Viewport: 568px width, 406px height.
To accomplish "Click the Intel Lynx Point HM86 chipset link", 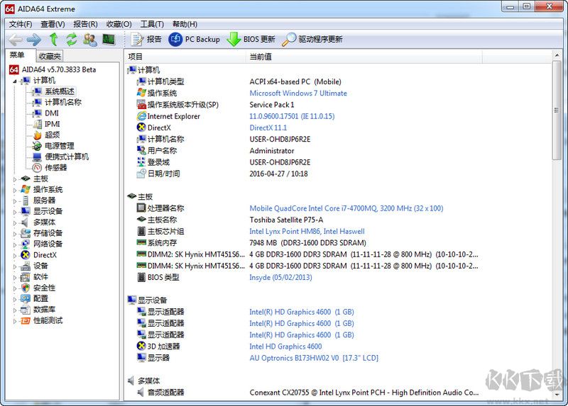I will click(307, 231).
